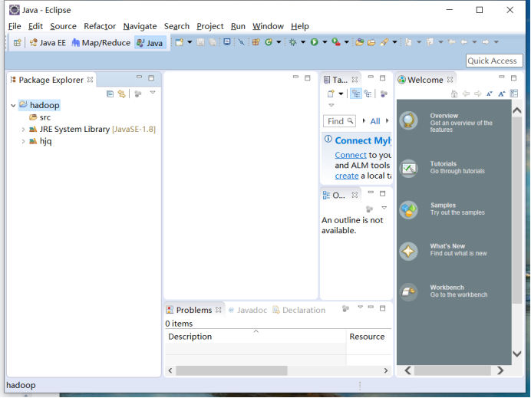Expand JRE System Library node
The image size is (531, 398).
click(x=23, y=130)
